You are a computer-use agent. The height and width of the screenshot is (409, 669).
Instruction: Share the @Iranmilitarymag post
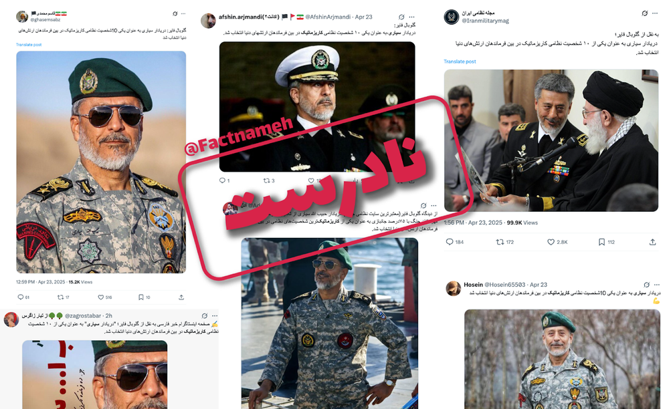coord(652,241)
